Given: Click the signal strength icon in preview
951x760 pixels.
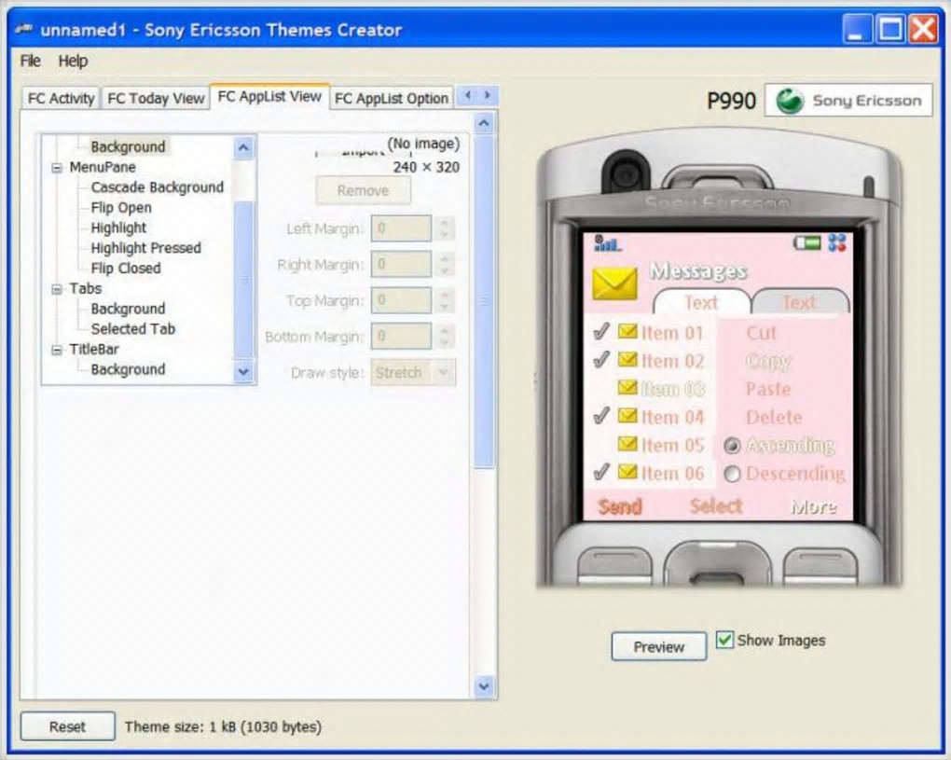Looking at the screenshot, I should click(x=607, y=243).
